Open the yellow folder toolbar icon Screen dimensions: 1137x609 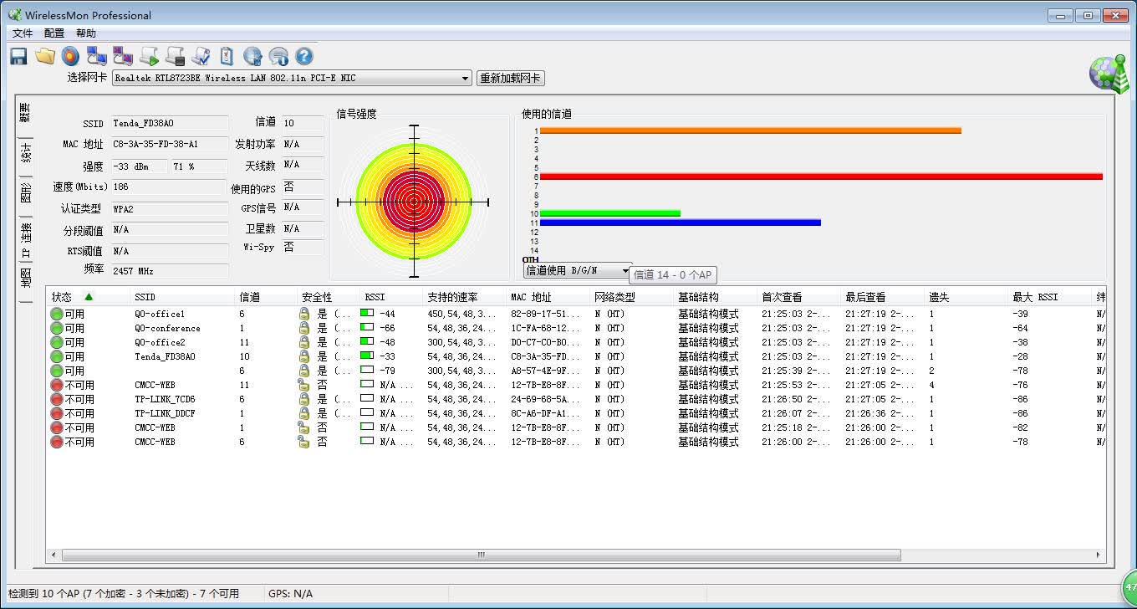point(45,56)
